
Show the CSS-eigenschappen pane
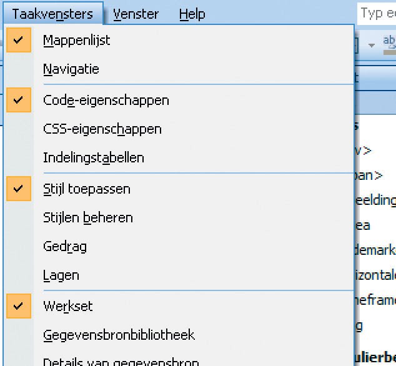[x=102, y=129]
